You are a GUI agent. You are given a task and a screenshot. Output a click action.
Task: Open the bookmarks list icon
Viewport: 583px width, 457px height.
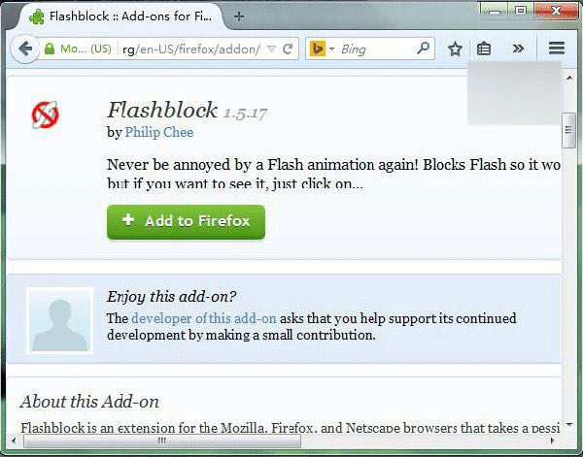tap(484, 49)
